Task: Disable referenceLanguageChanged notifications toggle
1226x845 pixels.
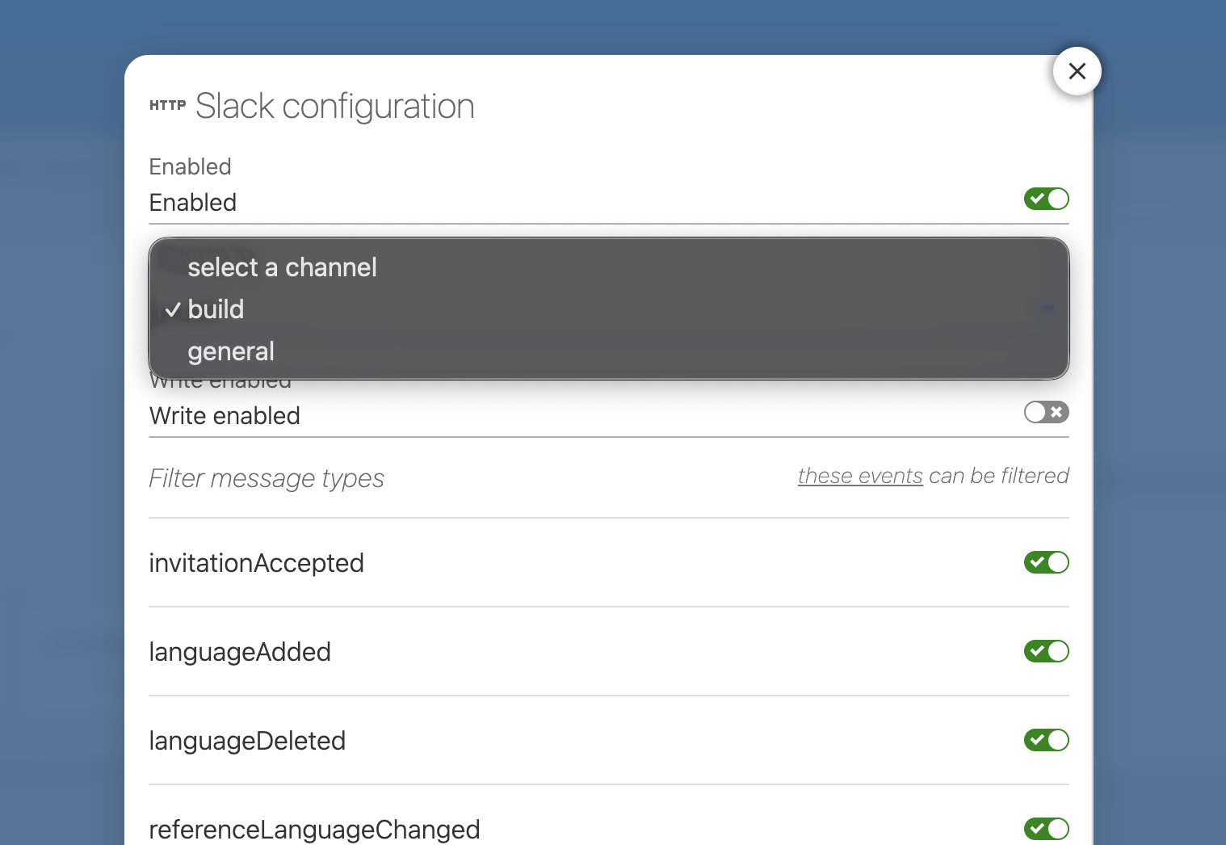Action: coord(1046,829)
